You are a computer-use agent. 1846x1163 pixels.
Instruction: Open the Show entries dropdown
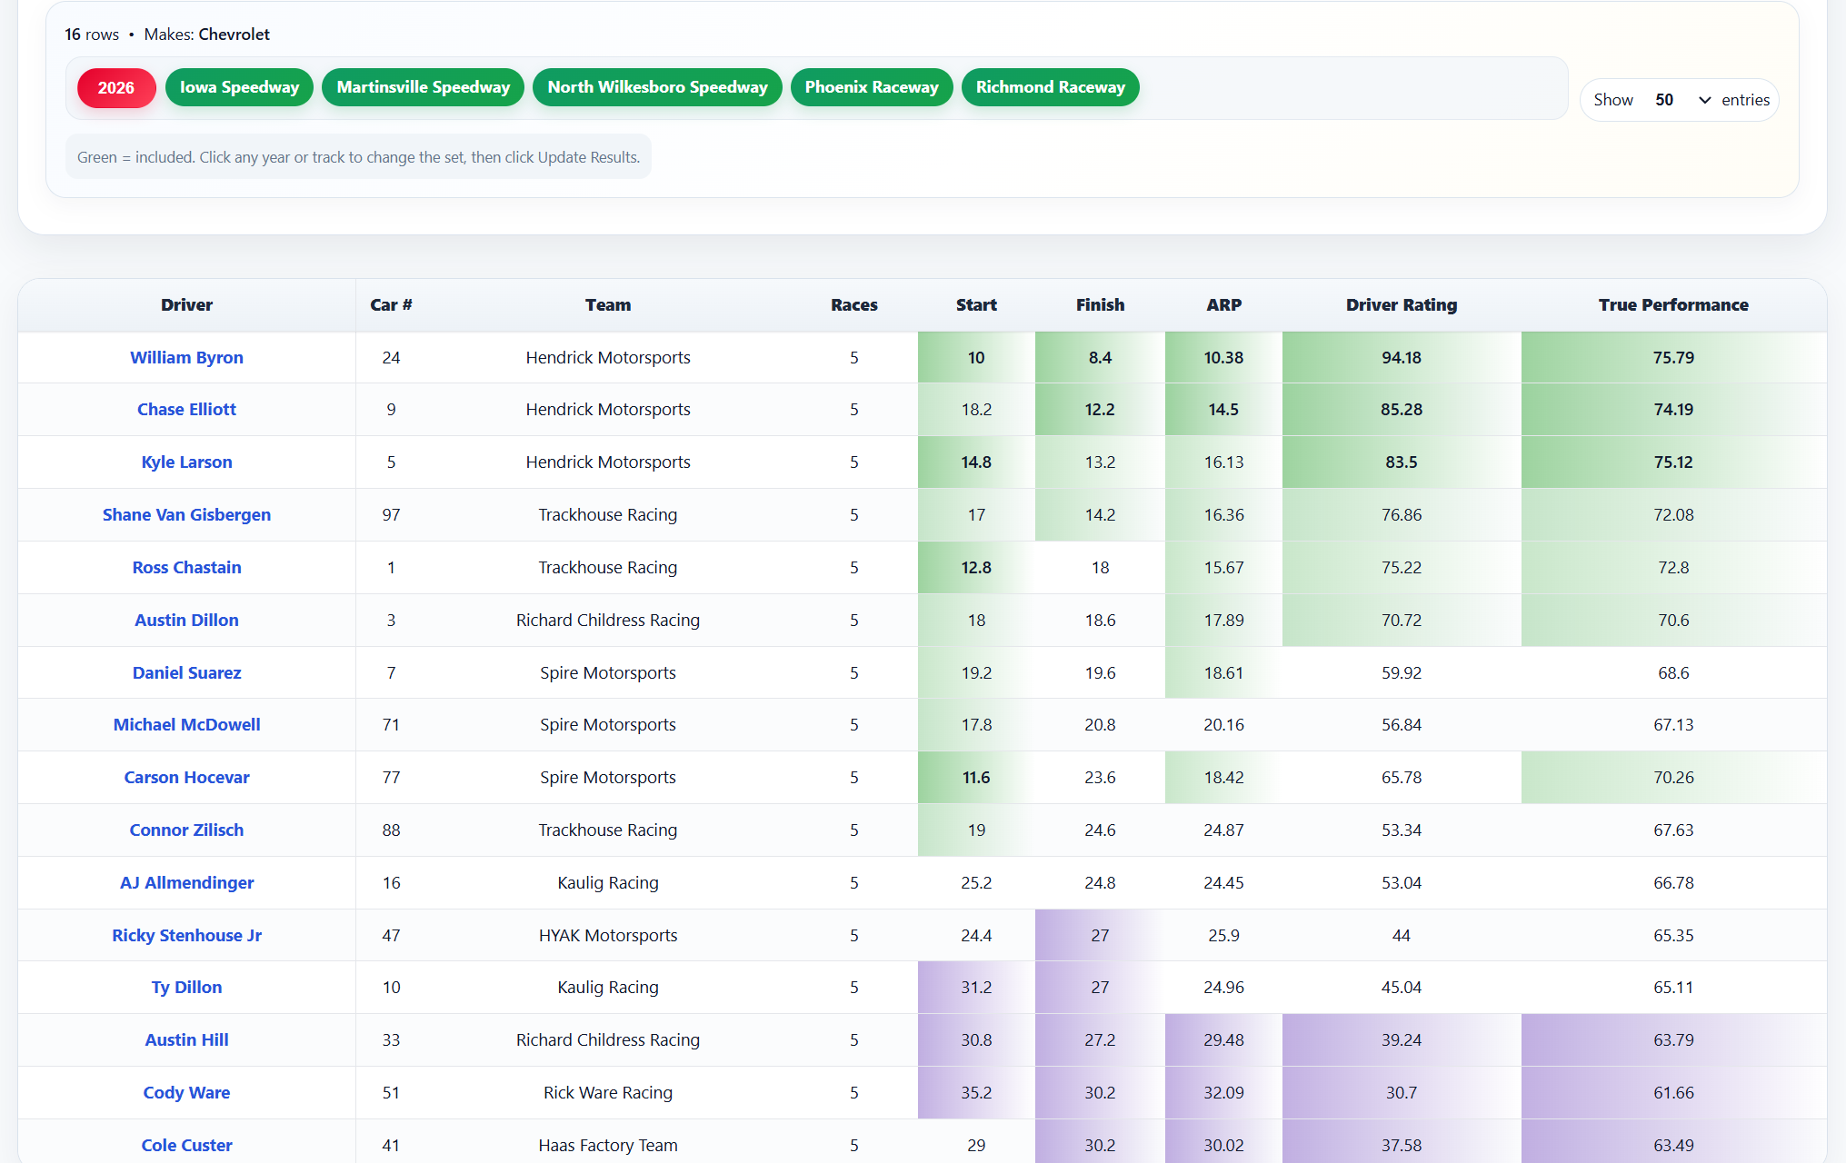point(1682,100)
